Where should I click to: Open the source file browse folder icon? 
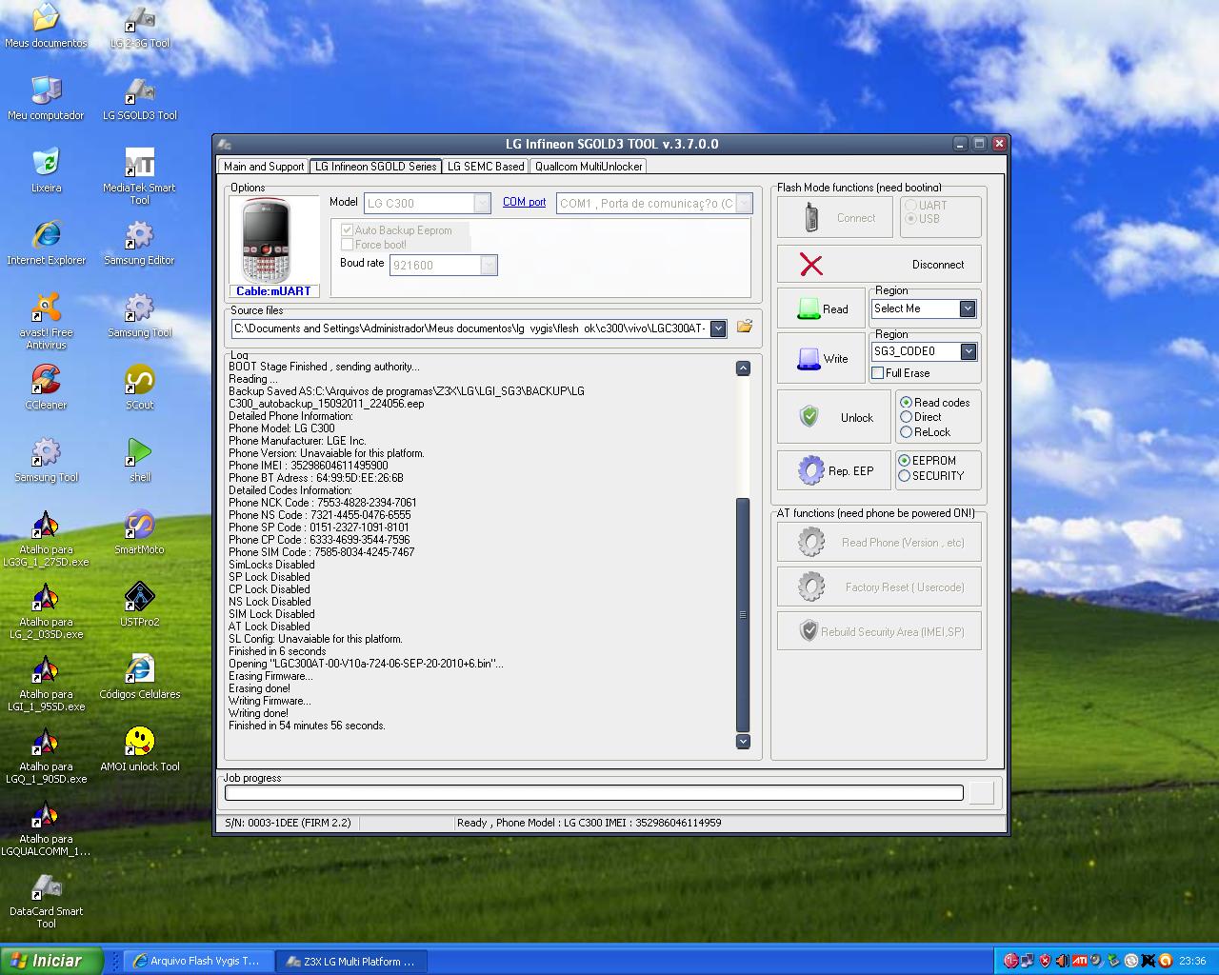pos(745,327)
